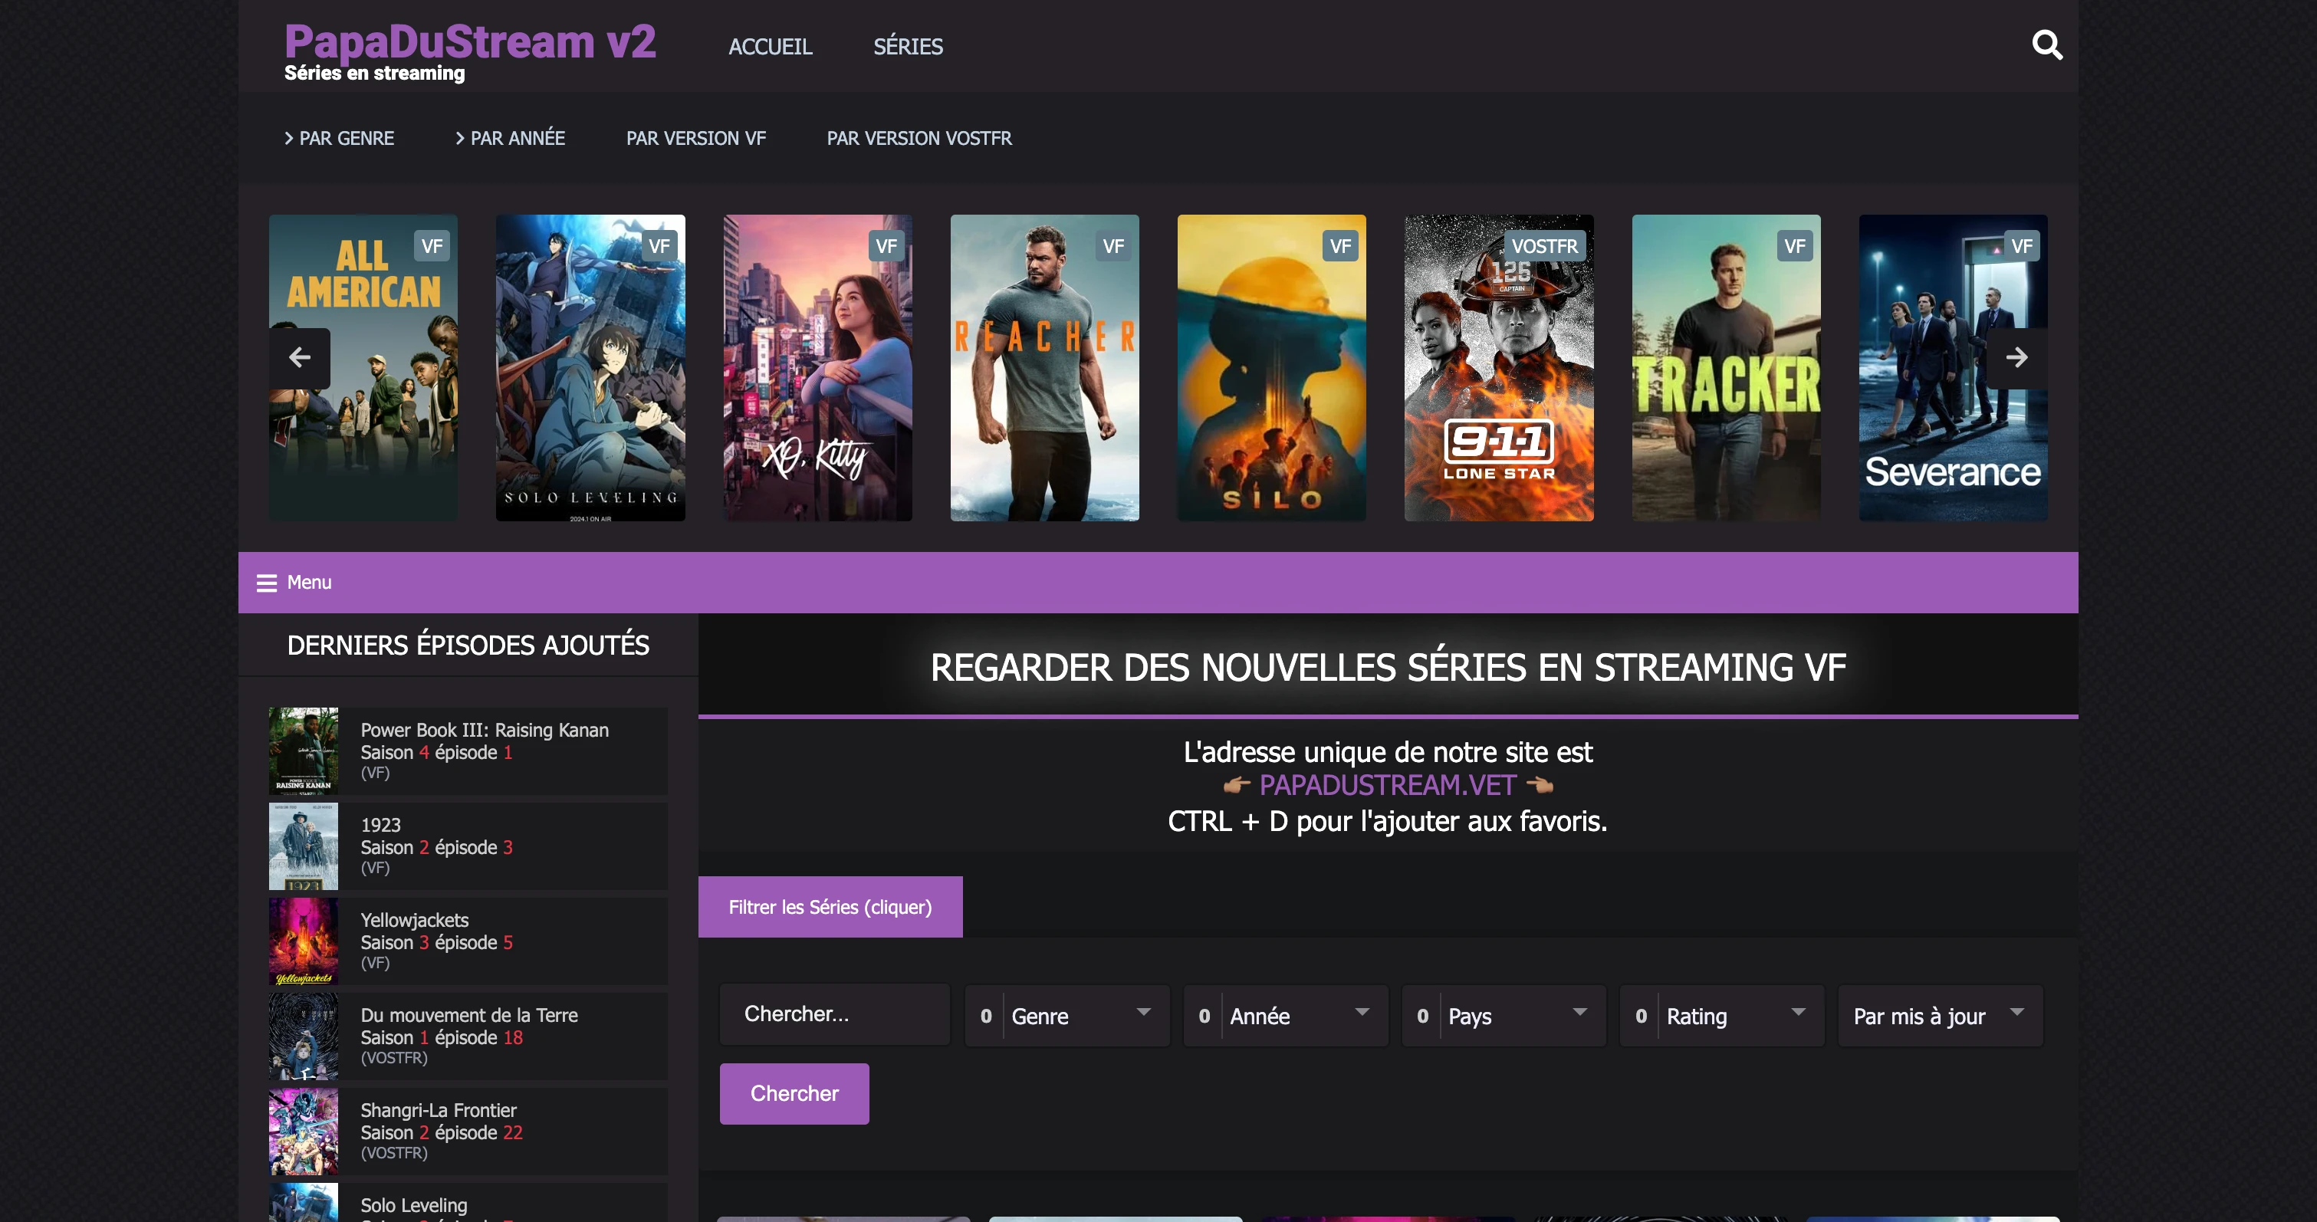
Task: Open the Genre dropdown
Action: [x=1068, y=1016]
